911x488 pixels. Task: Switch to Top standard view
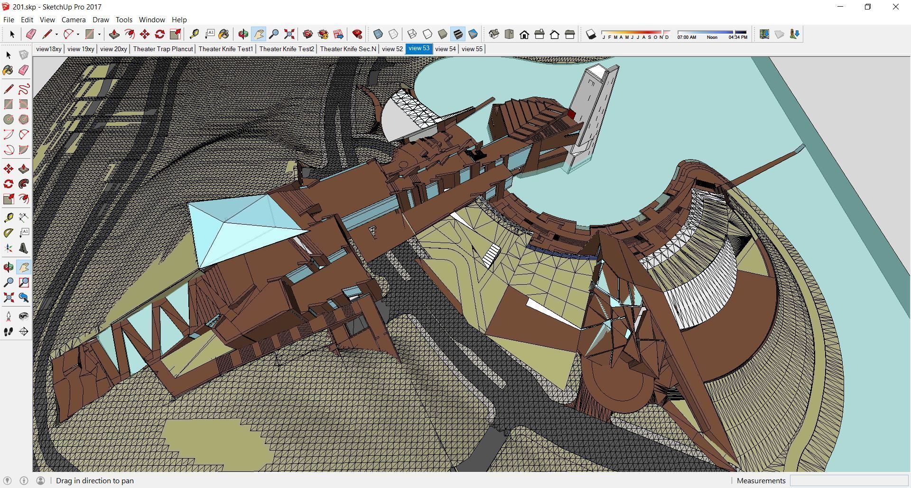point(509,34)
